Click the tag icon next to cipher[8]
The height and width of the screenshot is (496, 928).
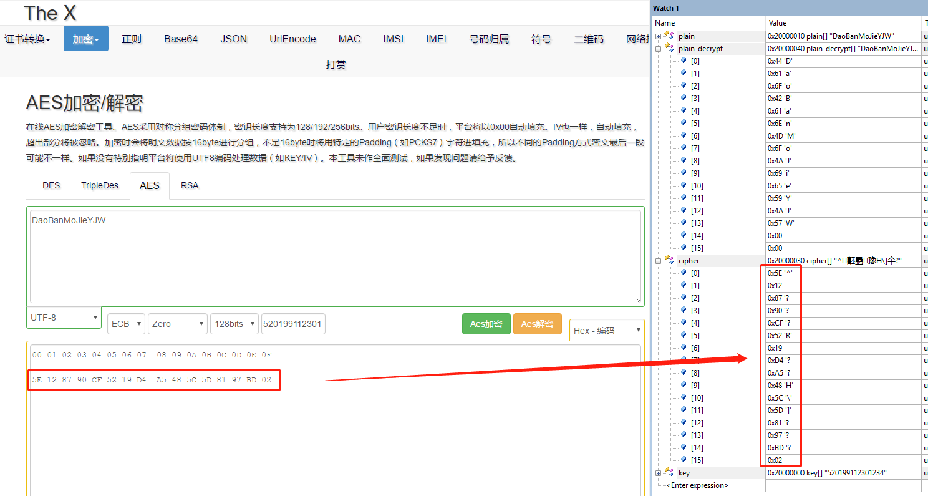684,372
